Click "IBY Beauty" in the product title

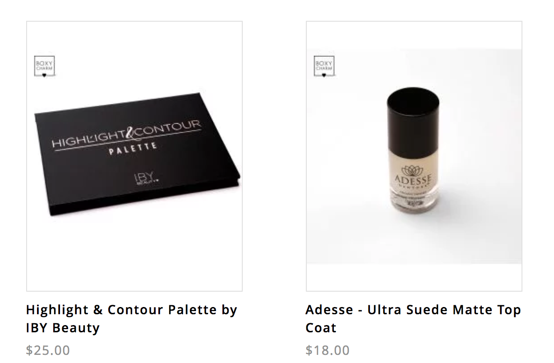tap(63, 328)
